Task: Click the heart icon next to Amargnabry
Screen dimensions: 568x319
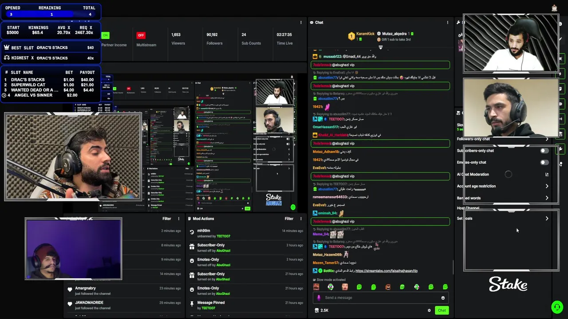Action: (70, 290)
